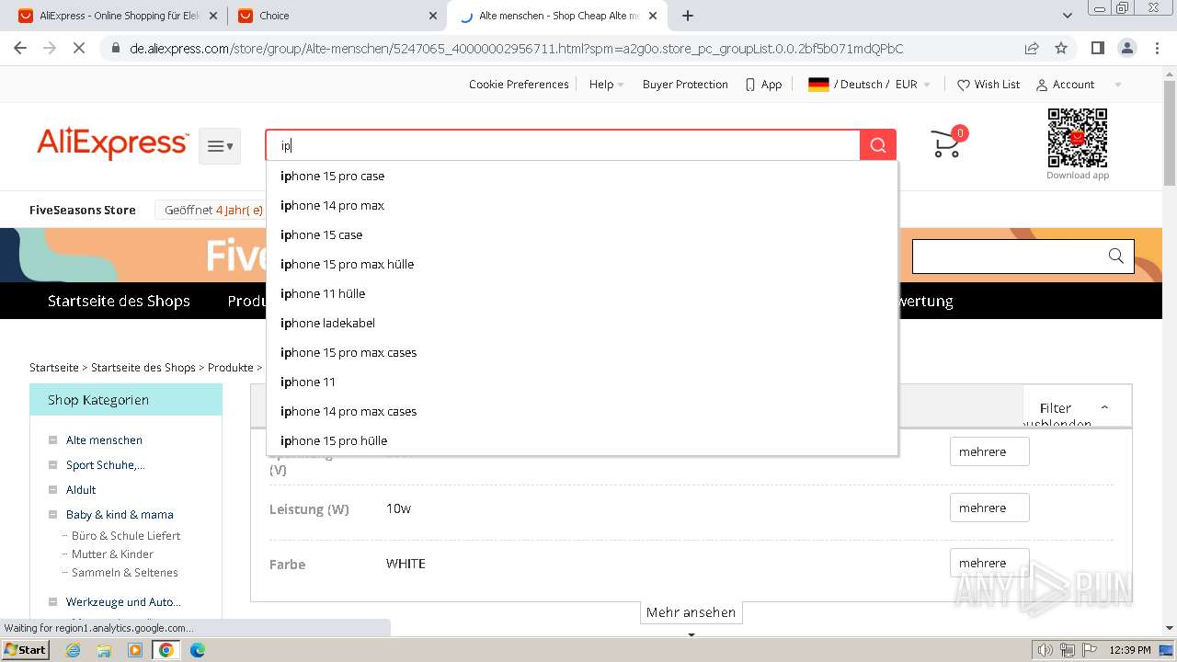Click Buyer Protection link
Image resolution: width=1177 pixels, height=662 pixels.
[685, 84]
